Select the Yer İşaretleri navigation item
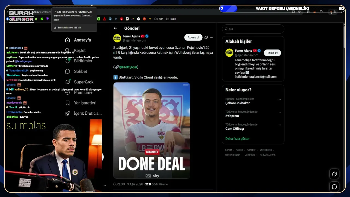This screenshot has width=350, height=197. click(x=81, y=103)
